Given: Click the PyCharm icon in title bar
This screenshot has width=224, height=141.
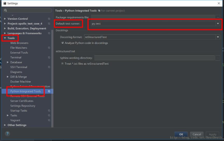Looking at the screenshot, I should 5,3.
